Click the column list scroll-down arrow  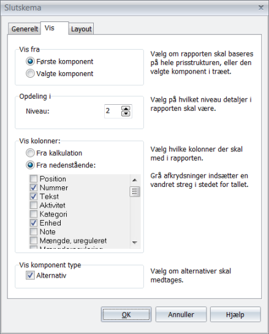(135, 243)
